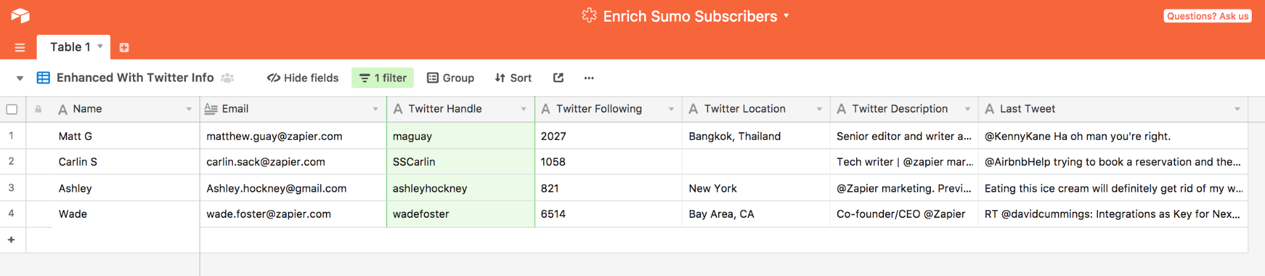Click the RT @davidcummings last tweet cell

coord(1113,214)
